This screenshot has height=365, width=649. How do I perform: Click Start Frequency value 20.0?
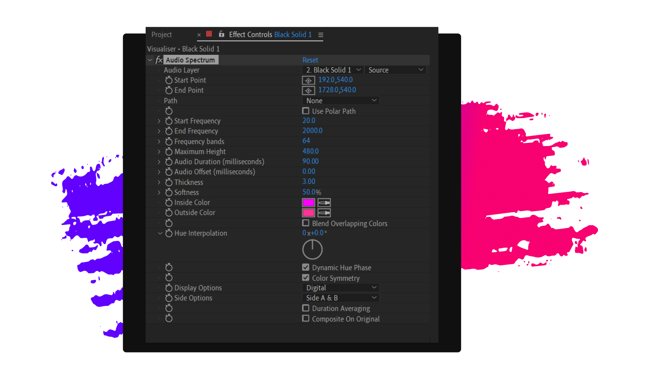[x=309, y=121]
